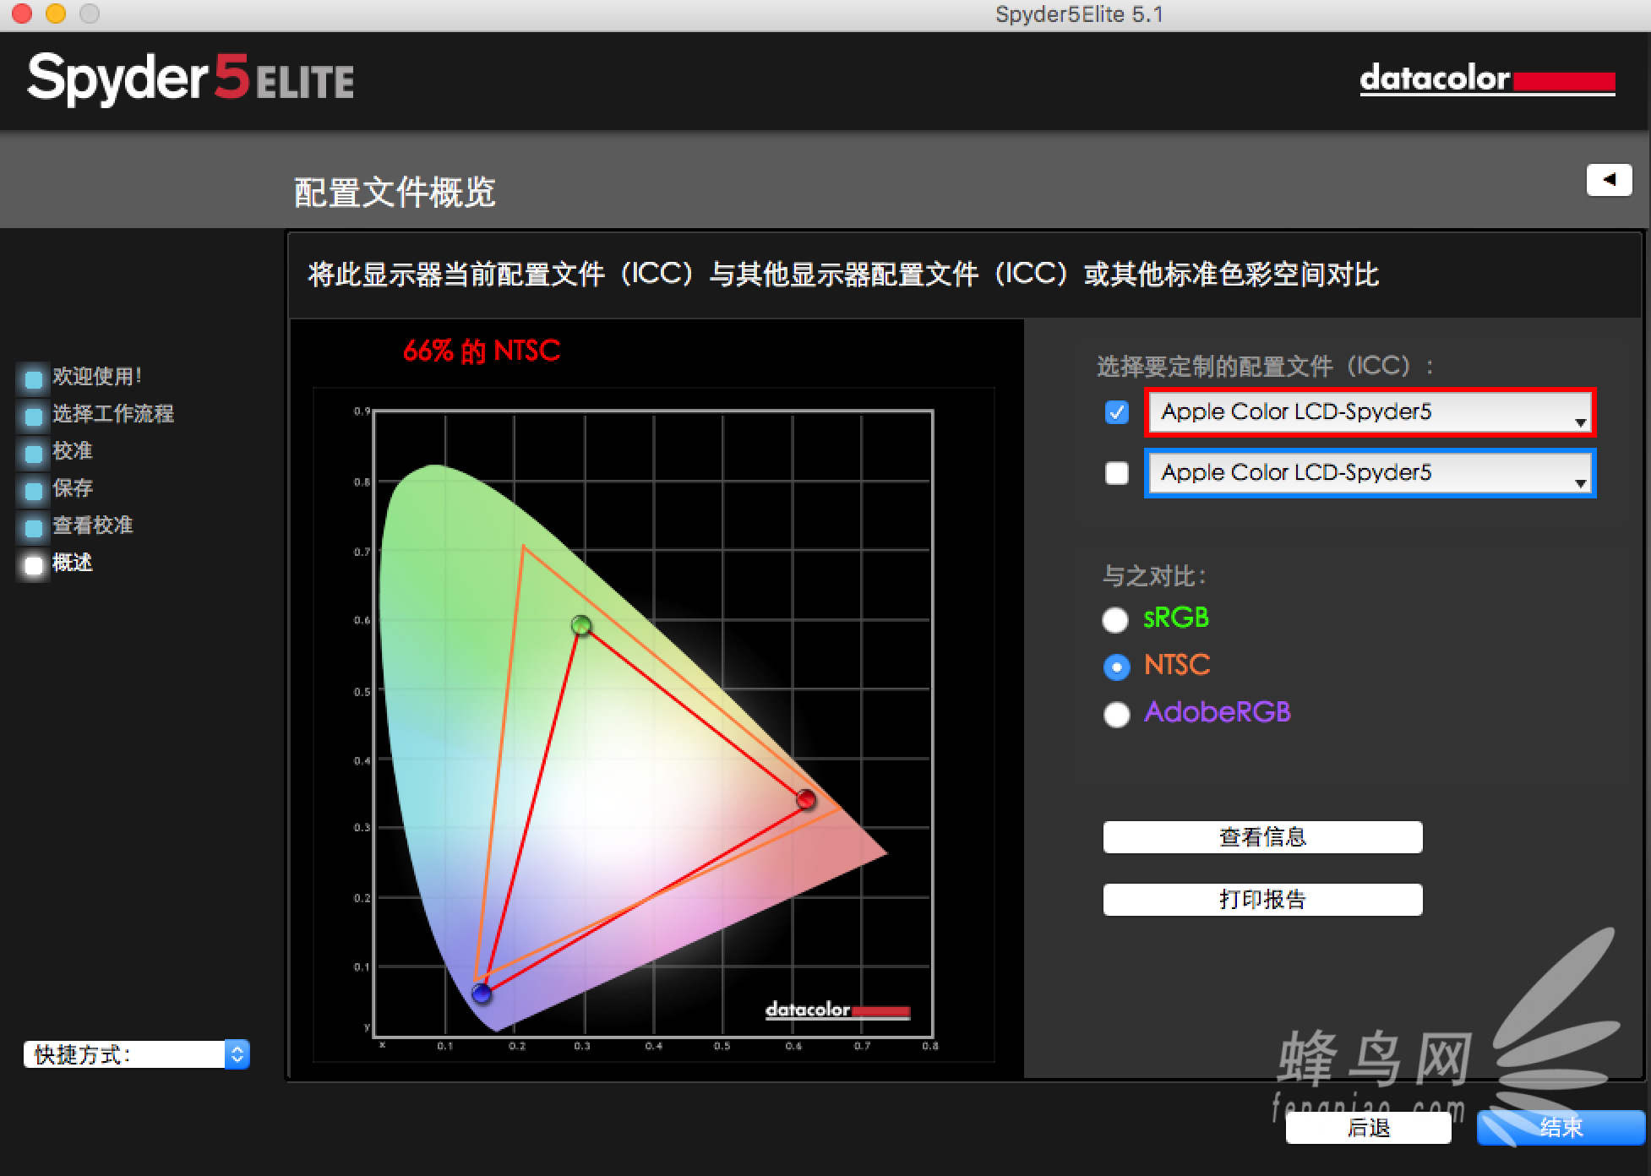This screenshot has height=1176, width=1651.
Task: Open the 快捷方式 shortcuts dropdown
Action: [137, 1053]
